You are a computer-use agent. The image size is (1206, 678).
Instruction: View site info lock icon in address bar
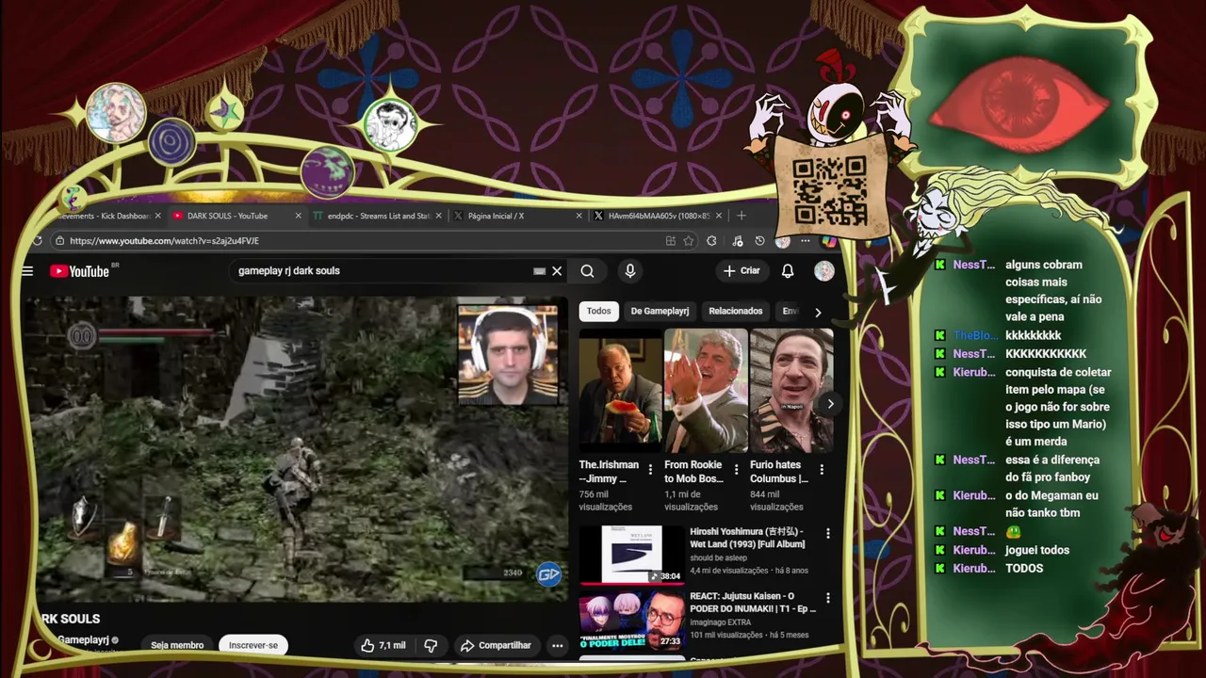pyautogui.click(x=60, y=241)
